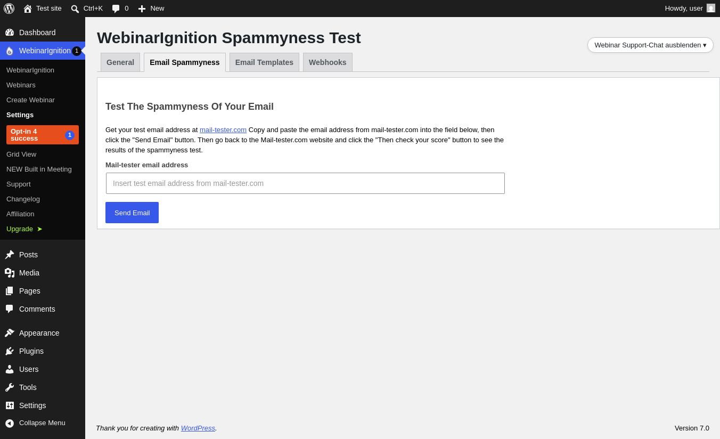Click the Plugins plug icon
The width and height of the screenshot is (720, 439).
coord(10,351)
